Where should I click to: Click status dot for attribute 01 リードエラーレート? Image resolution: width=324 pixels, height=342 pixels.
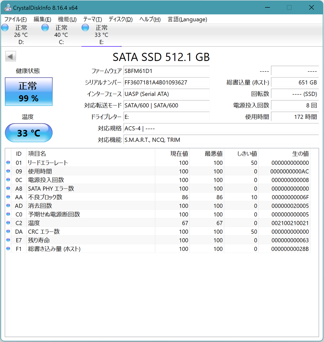tap(8, 162)
